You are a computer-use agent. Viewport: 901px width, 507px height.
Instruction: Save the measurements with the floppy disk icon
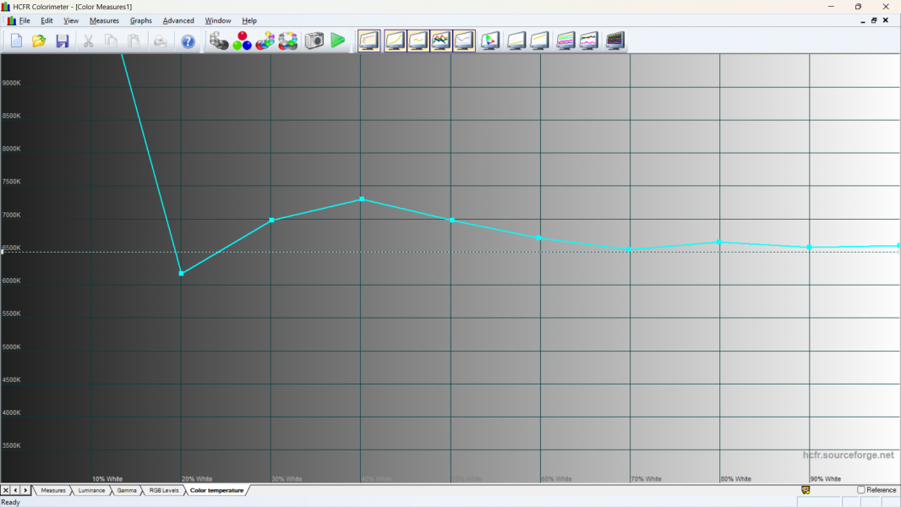pyautogui.click(x=62, y=41)
